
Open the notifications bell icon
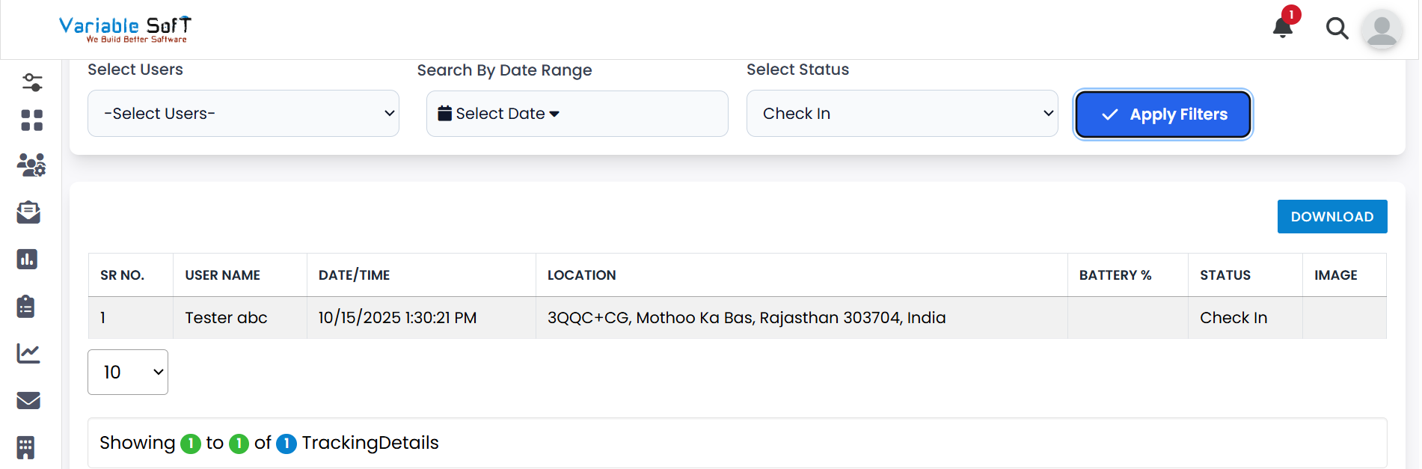coord(1283,28)
